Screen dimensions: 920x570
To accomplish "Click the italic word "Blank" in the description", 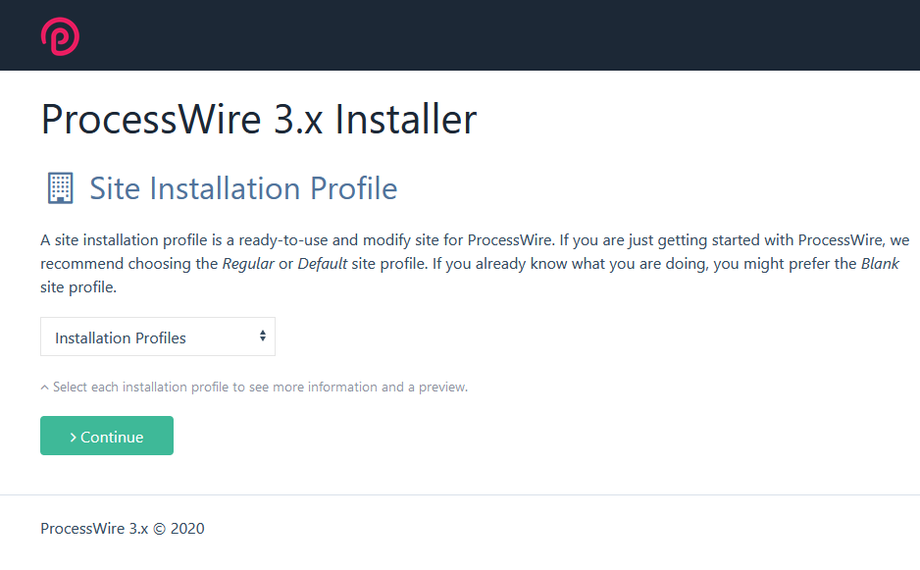I will click(x=880, y=265).
